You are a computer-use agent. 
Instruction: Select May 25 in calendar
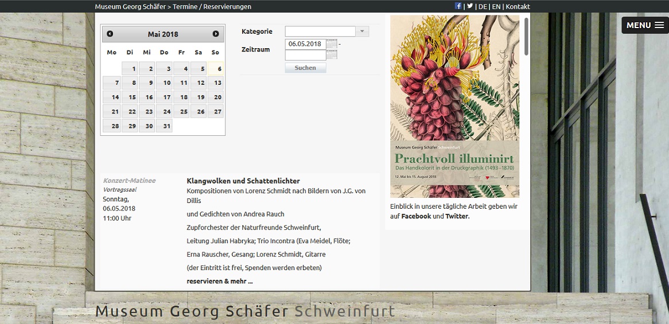[x=181, y=111]
